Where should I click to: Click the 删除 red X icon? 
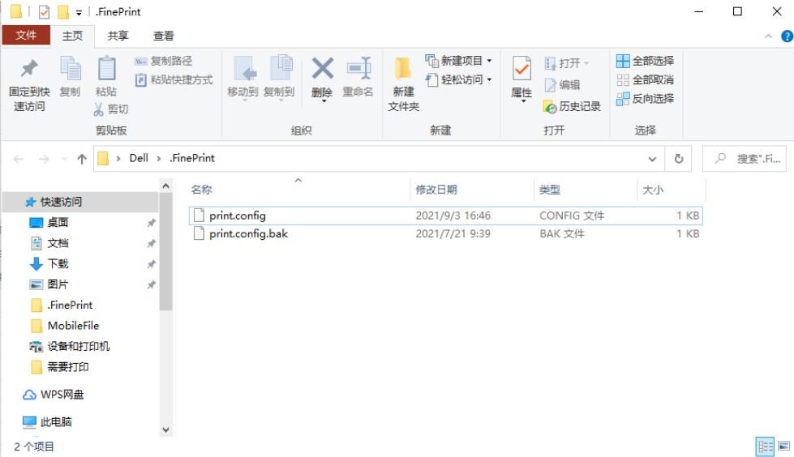tap(323, 69)
